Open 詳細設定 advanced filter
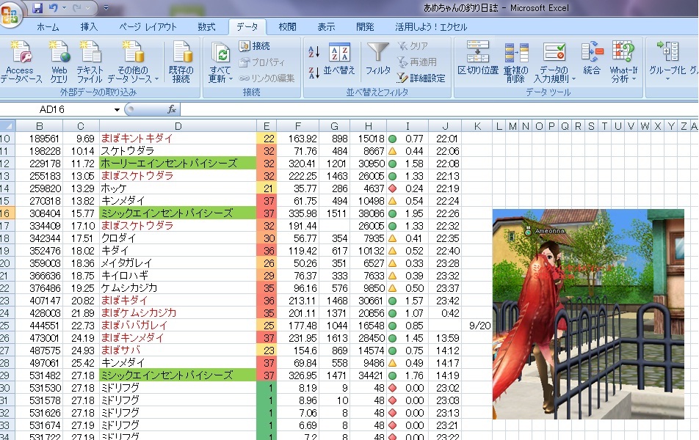Viewport: 699px width, 440px height. click(421, 78)
